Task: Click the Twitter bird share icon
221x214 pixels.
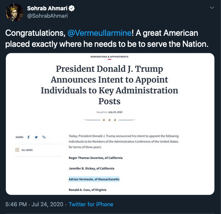Action: tap(36, 137)
